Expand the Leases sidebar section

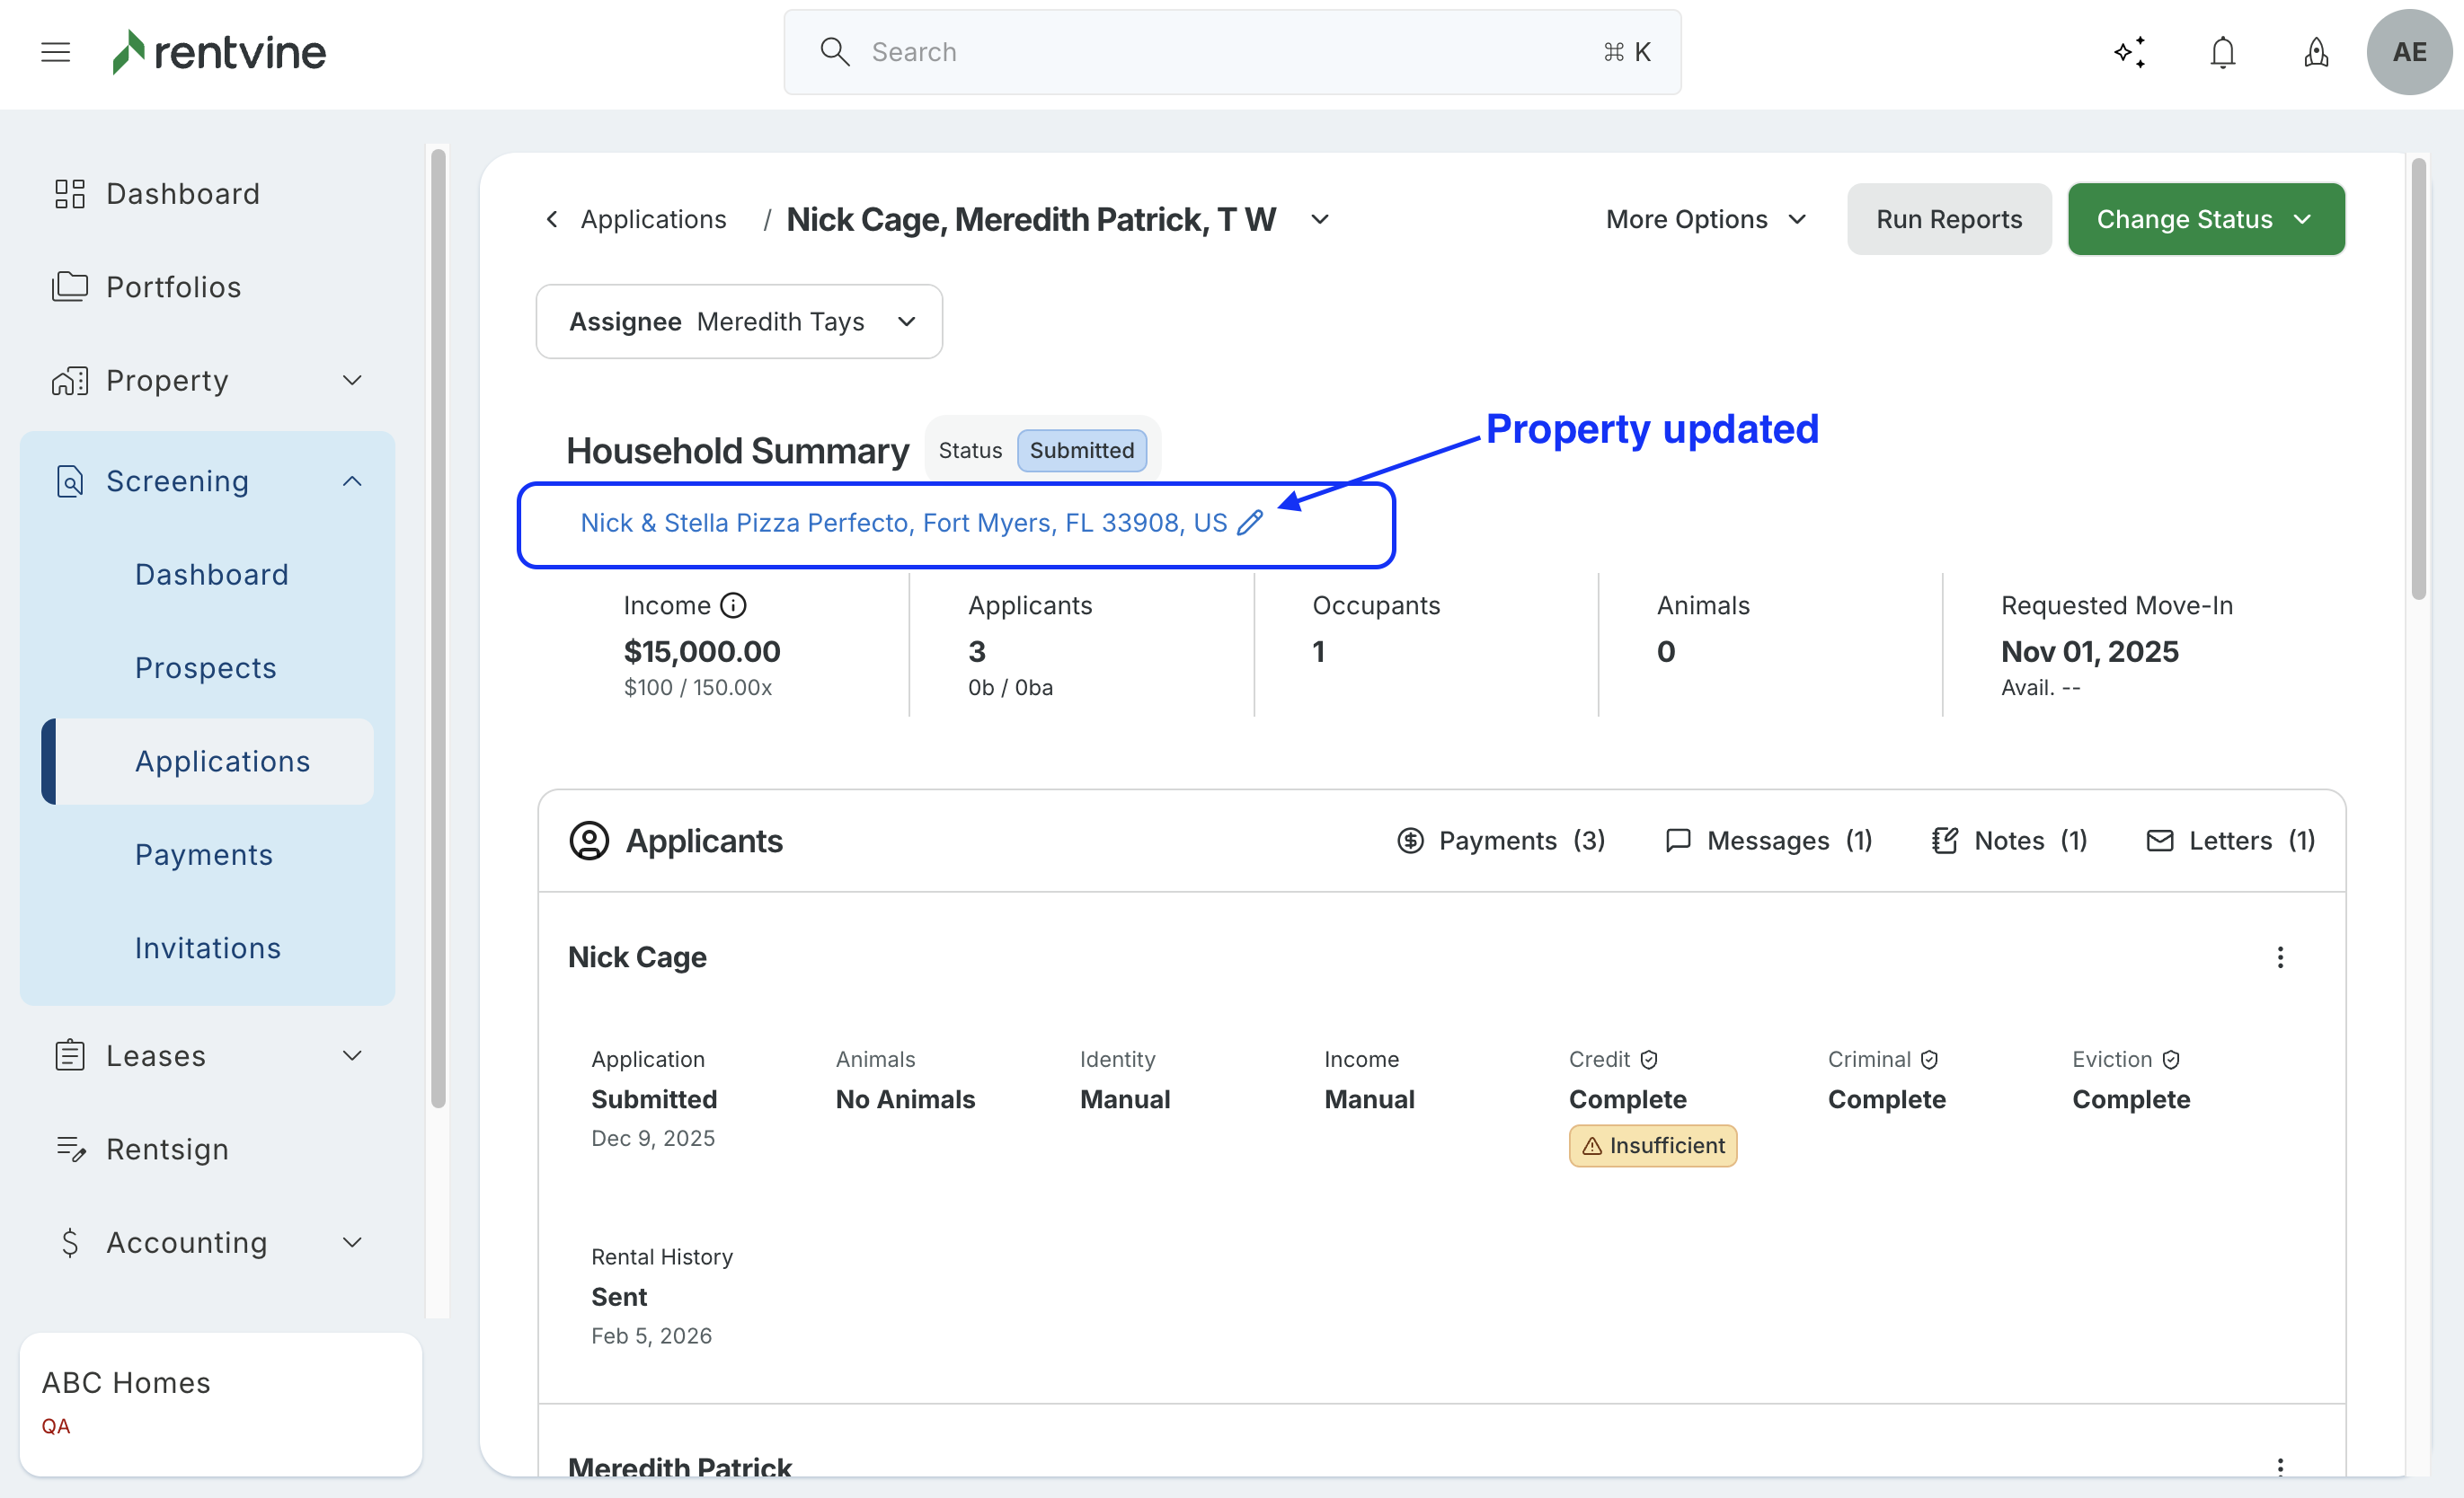(352, 1056)
